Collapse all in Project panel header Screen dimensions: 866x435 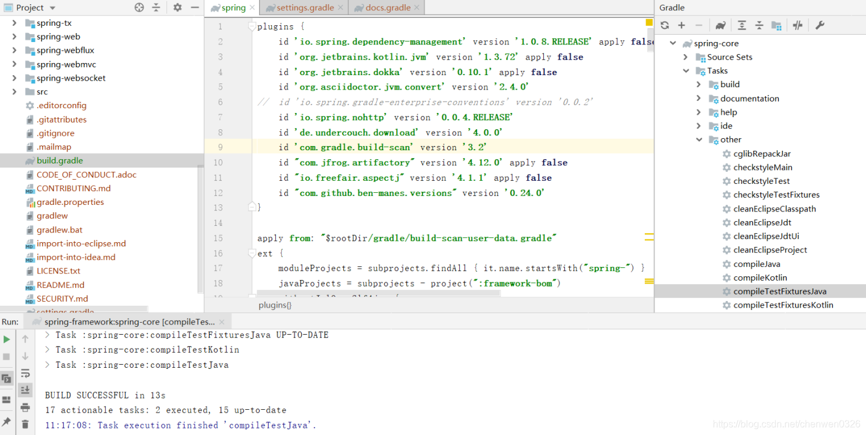[156, 7]
